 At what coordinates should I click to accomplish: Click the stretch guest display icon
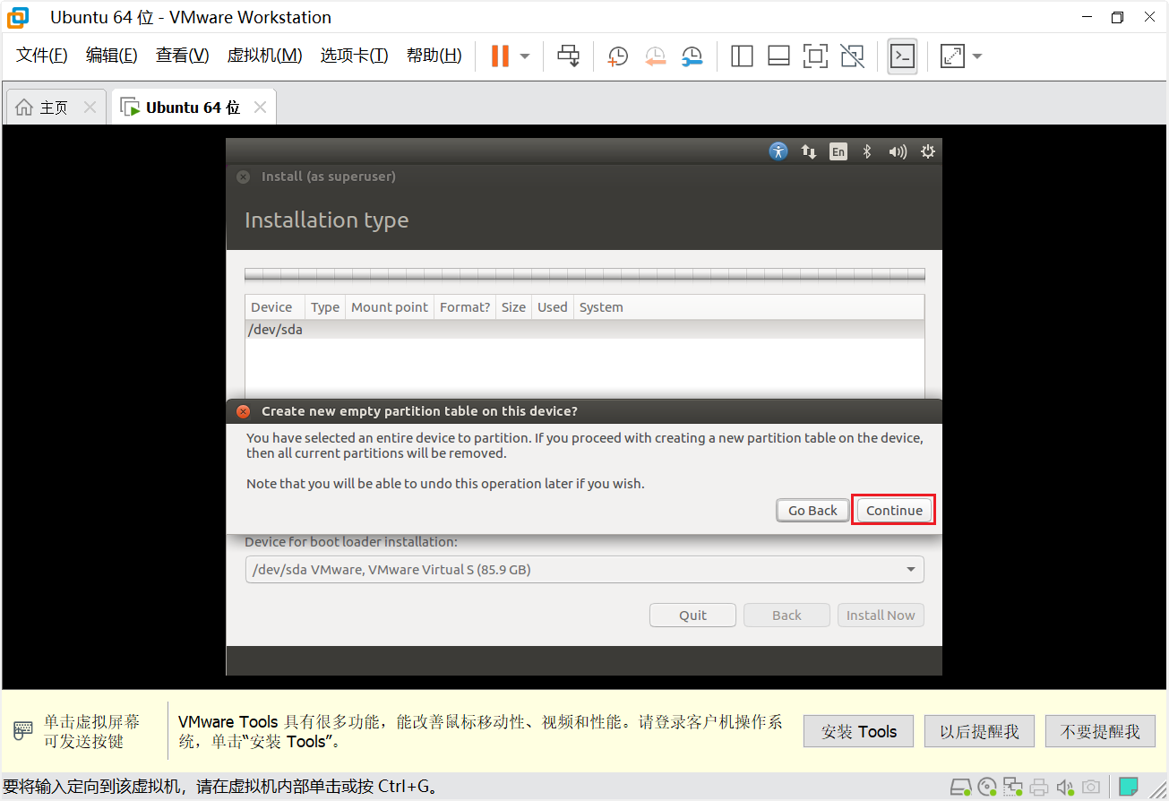[x=952, y=56]
